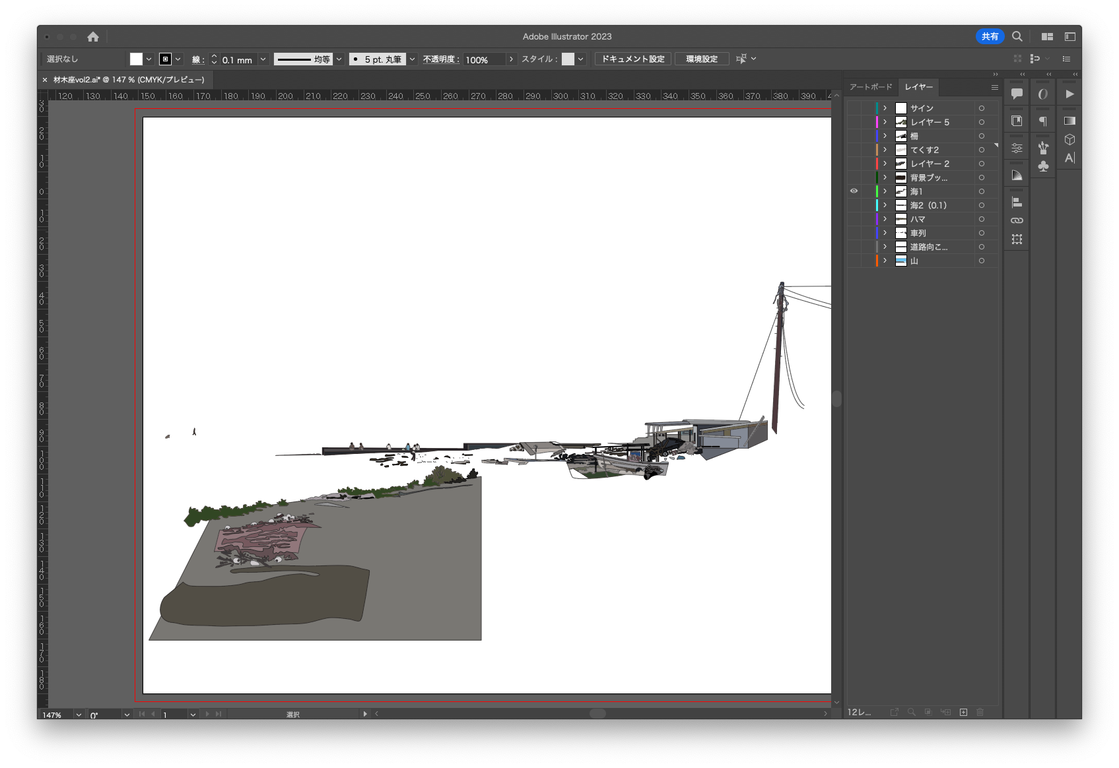This screenshot has height=768, width=1119.
Task: Show the サイン layer via visibility box
Action: click(854, 108)
